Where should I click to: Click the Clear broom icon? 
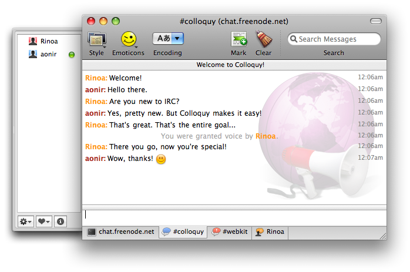coord(264,39)
